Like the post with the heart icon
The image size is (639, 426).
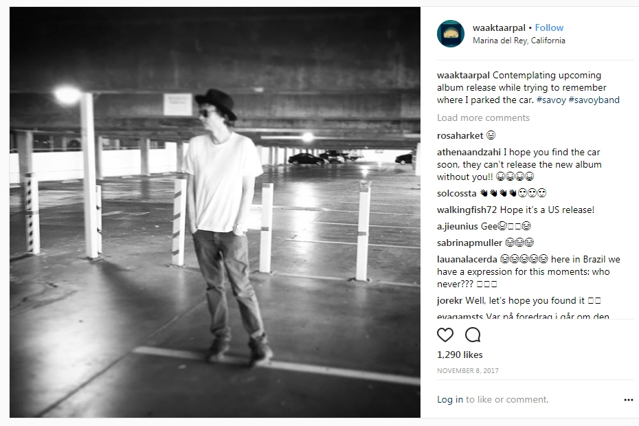(445, 335)
